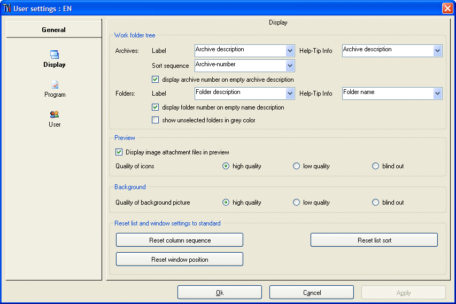Screen dimensions: 456x304
Task: Close the User settings window
Action: (447, 8)
